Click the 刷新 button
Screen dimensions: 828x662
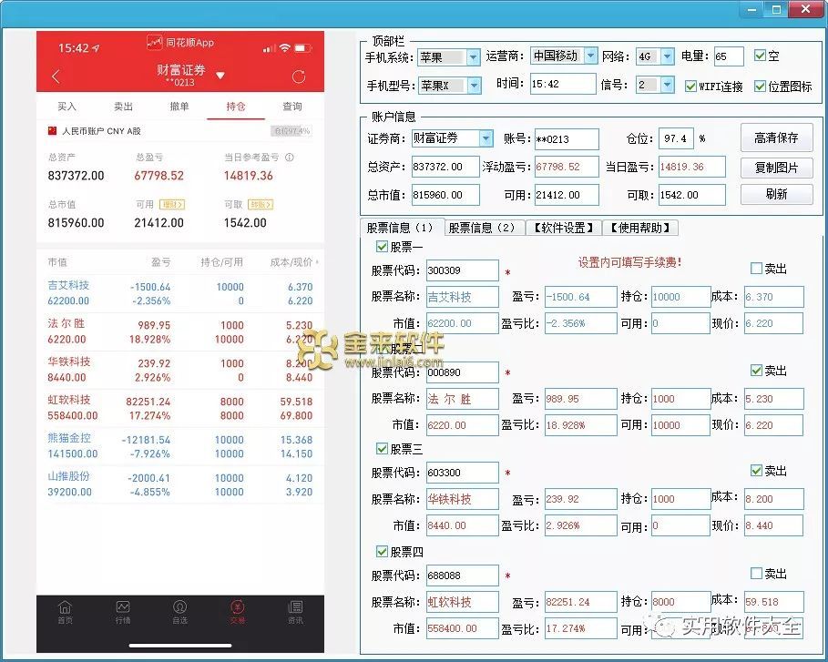coord(776,194)
